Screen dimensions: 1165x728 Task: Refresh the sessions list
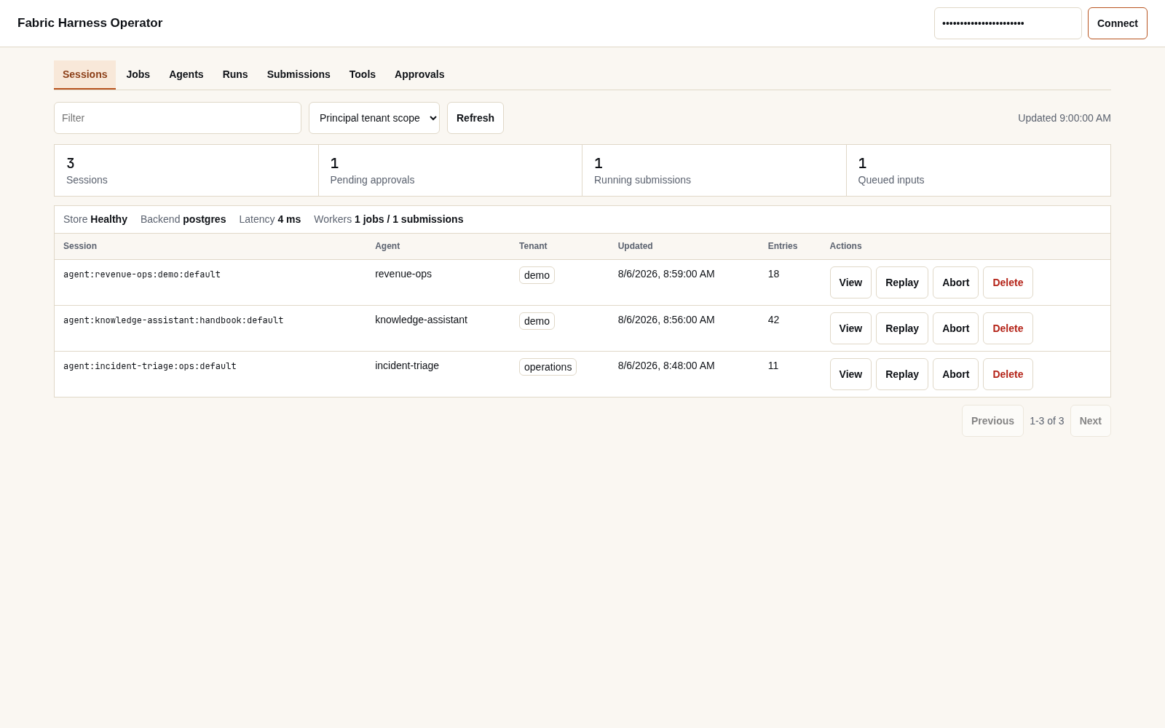point(475,118)
